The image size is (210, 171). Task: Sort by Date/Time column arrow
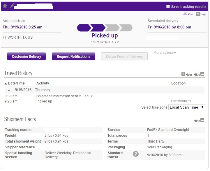[6, 84]
